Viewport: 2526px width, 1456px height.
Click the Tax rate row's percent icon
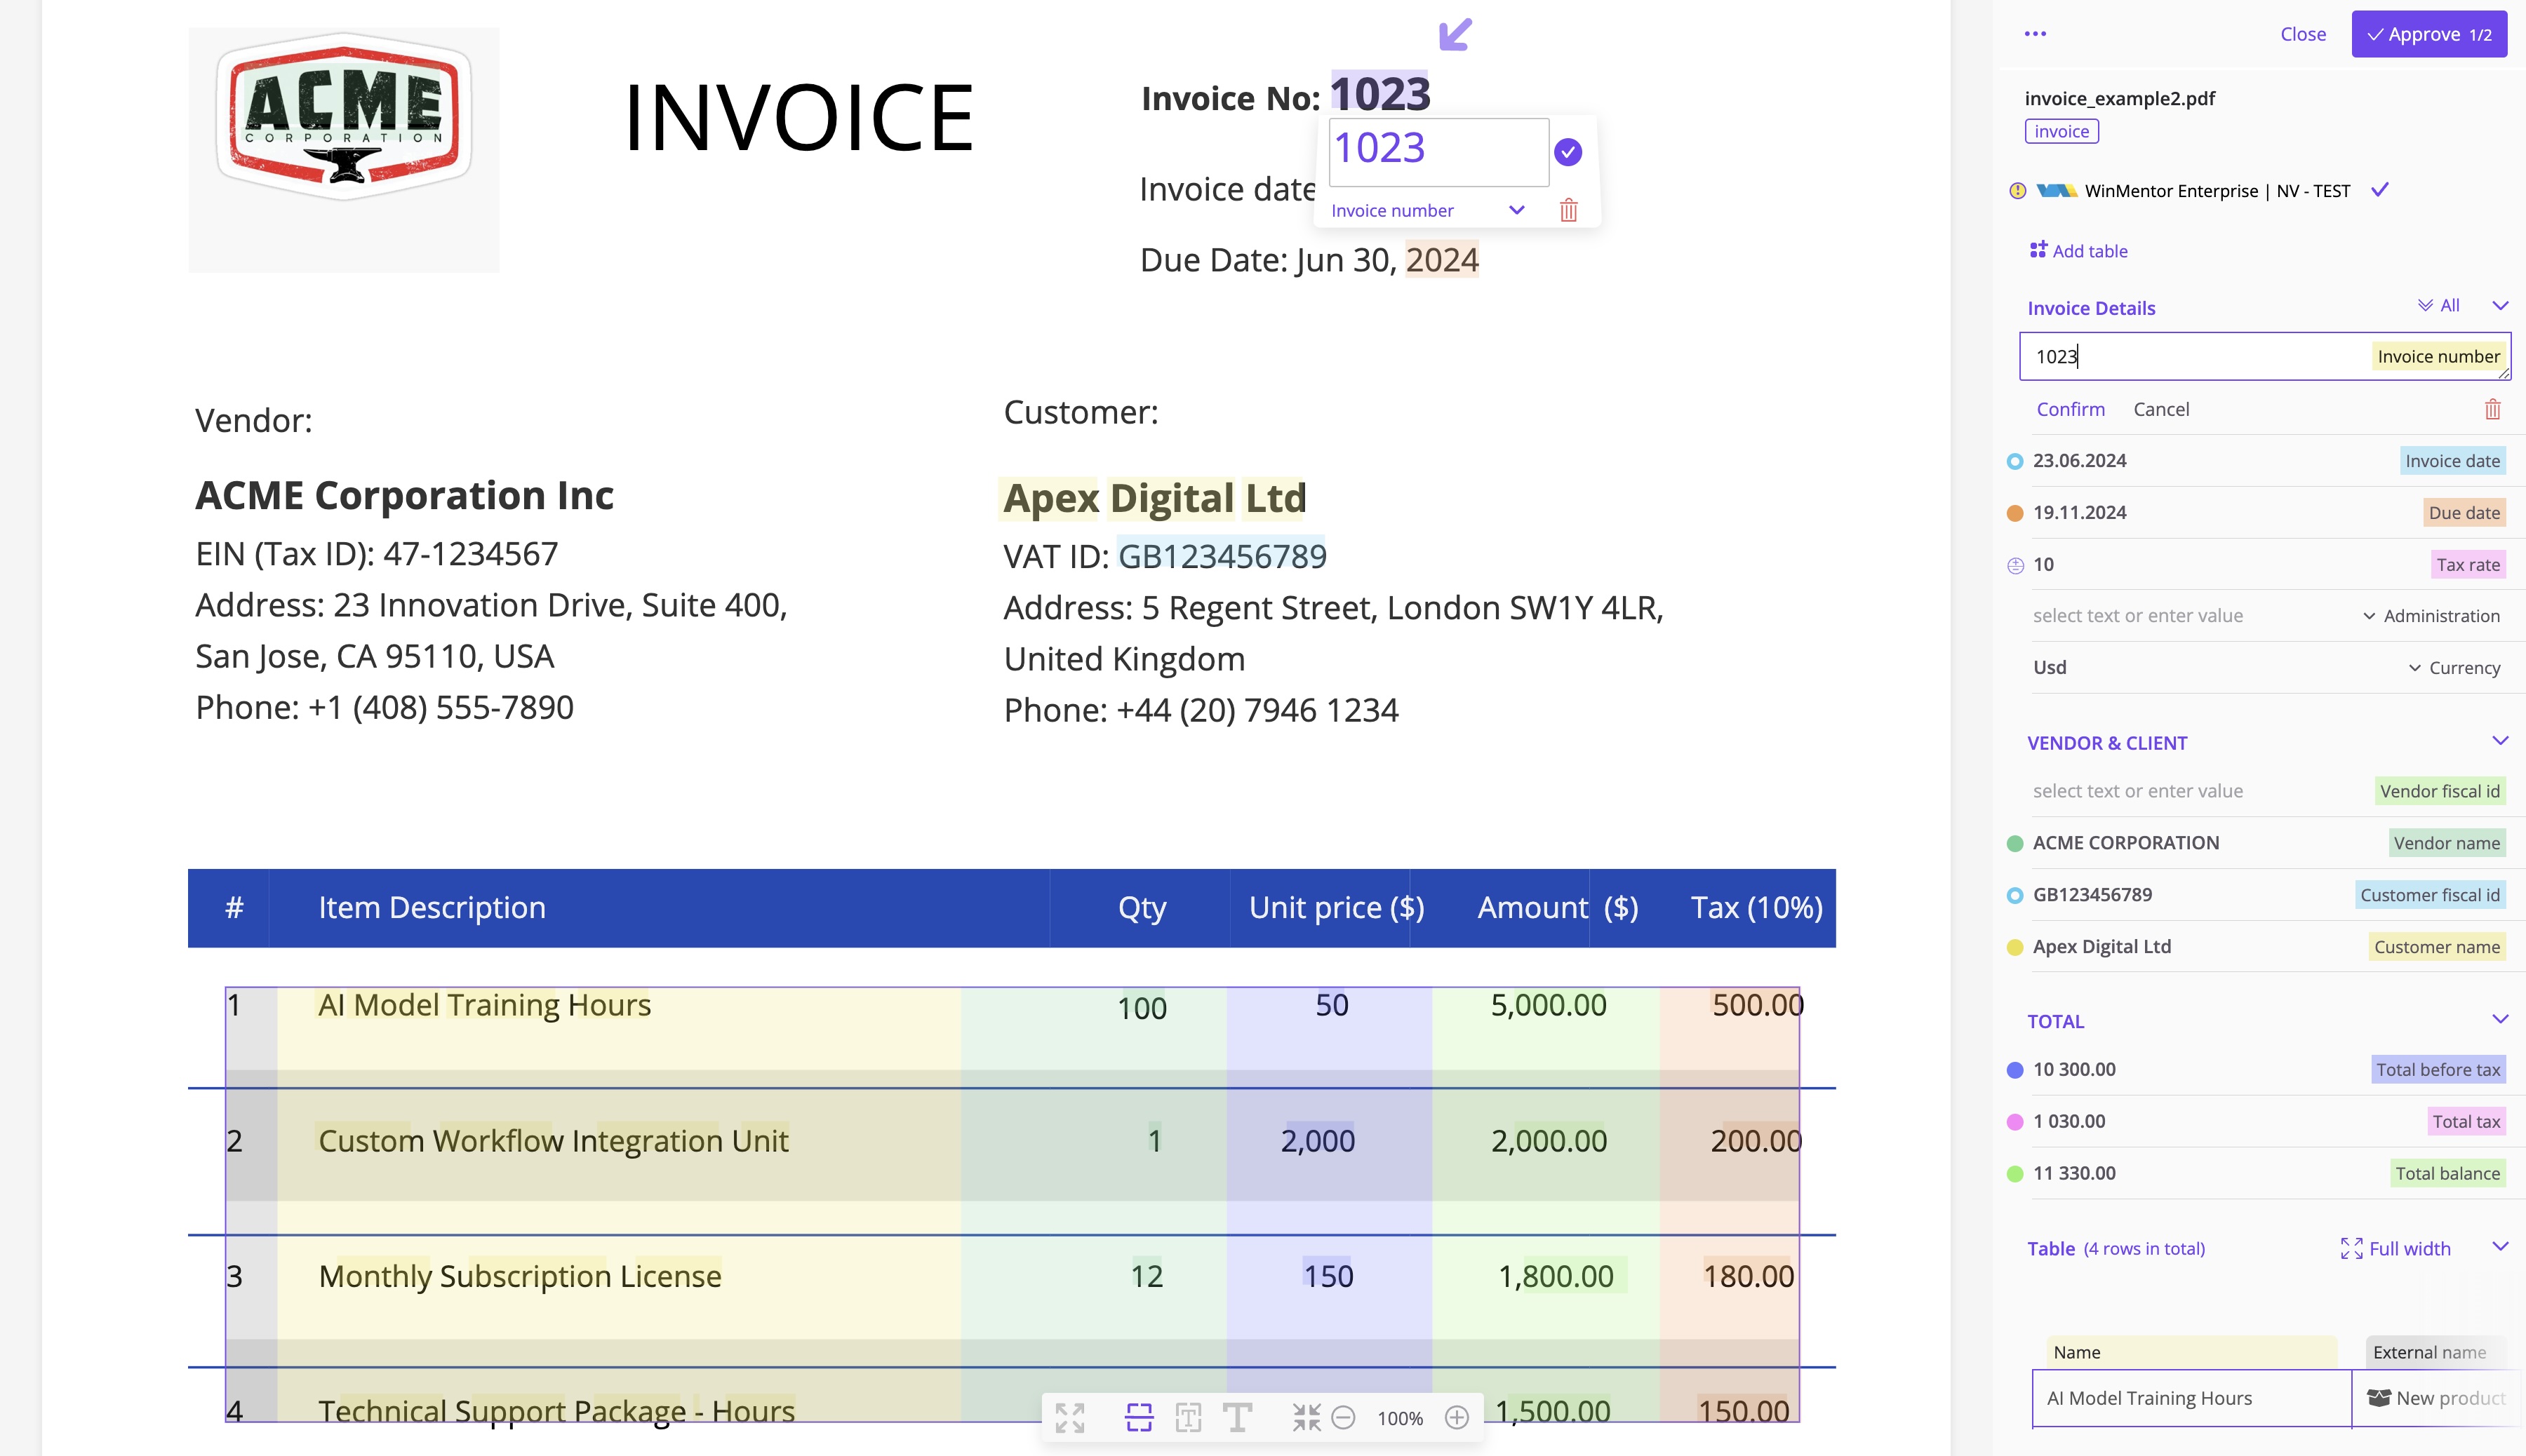tap(2014, 565)
